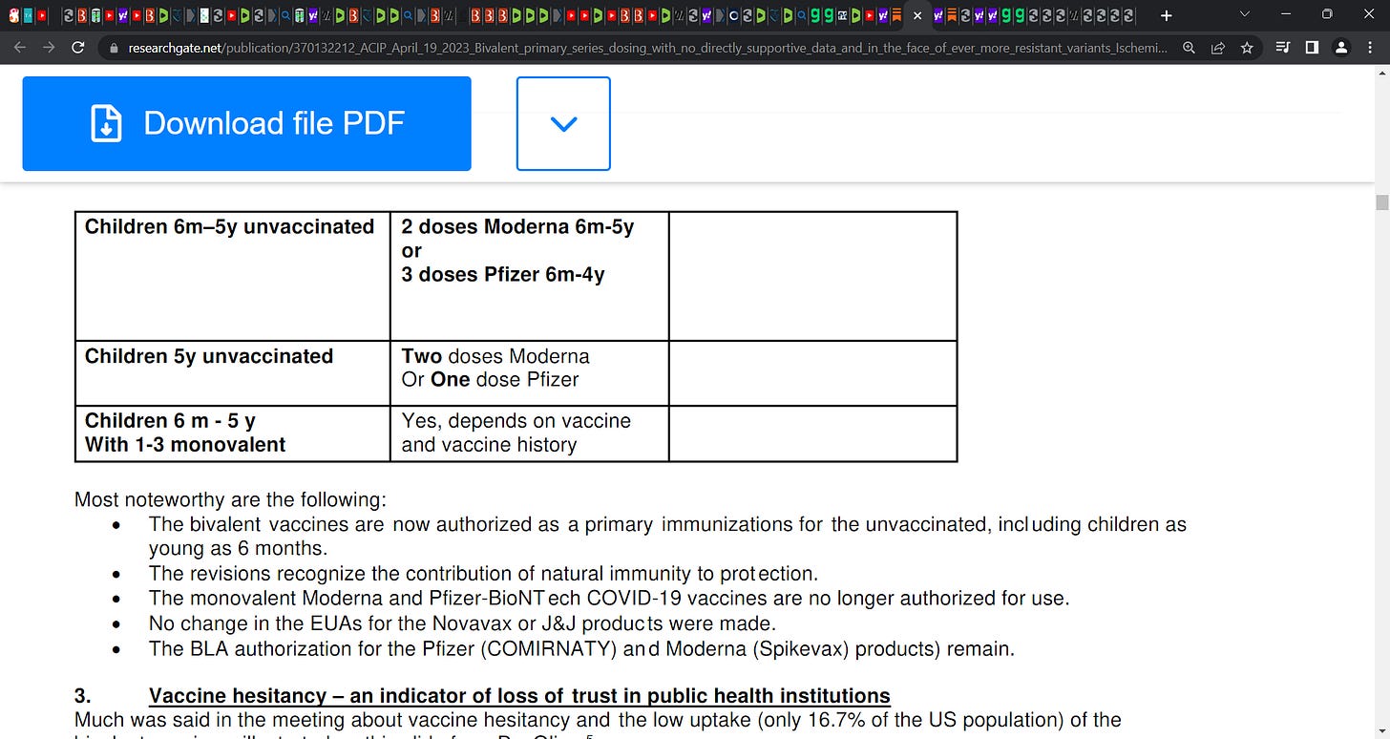Screen dimensions: 1390x739
Task: Select the text '3 doses Pfizer 6m-4y'
Action: pyautogui.click(x=502, y=274)
